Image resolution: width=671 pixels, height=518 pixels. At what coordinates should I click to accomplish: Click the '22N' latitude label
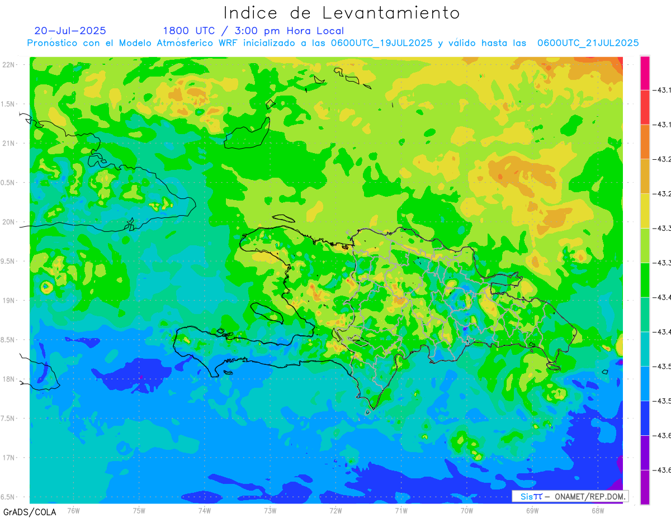click(9, 65)
